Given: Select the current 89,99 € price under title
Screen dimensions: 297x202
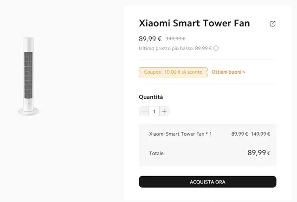Looking at the screenshot, I should 150,39.
